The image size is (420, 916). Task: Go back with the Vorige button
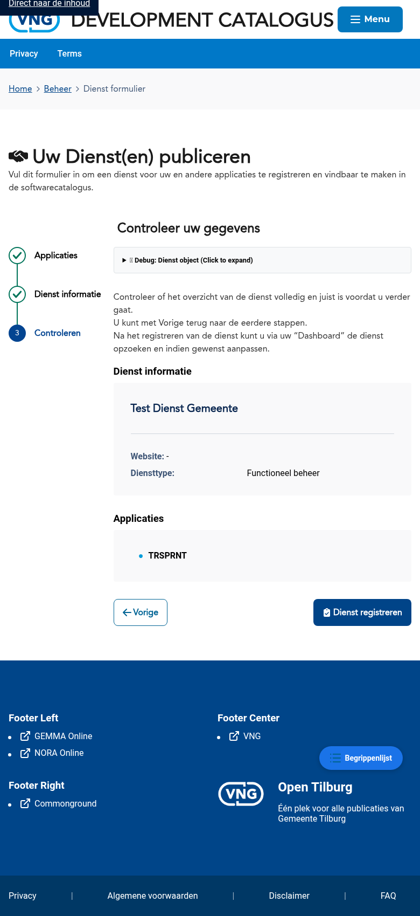[141, 612]
